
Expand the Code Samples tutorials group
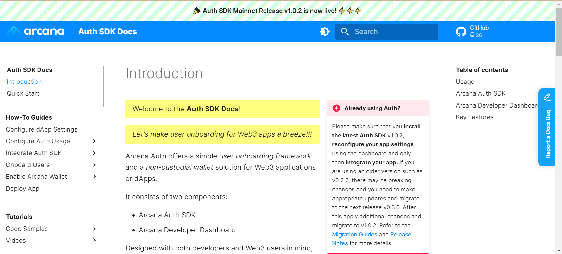[94, 229]
